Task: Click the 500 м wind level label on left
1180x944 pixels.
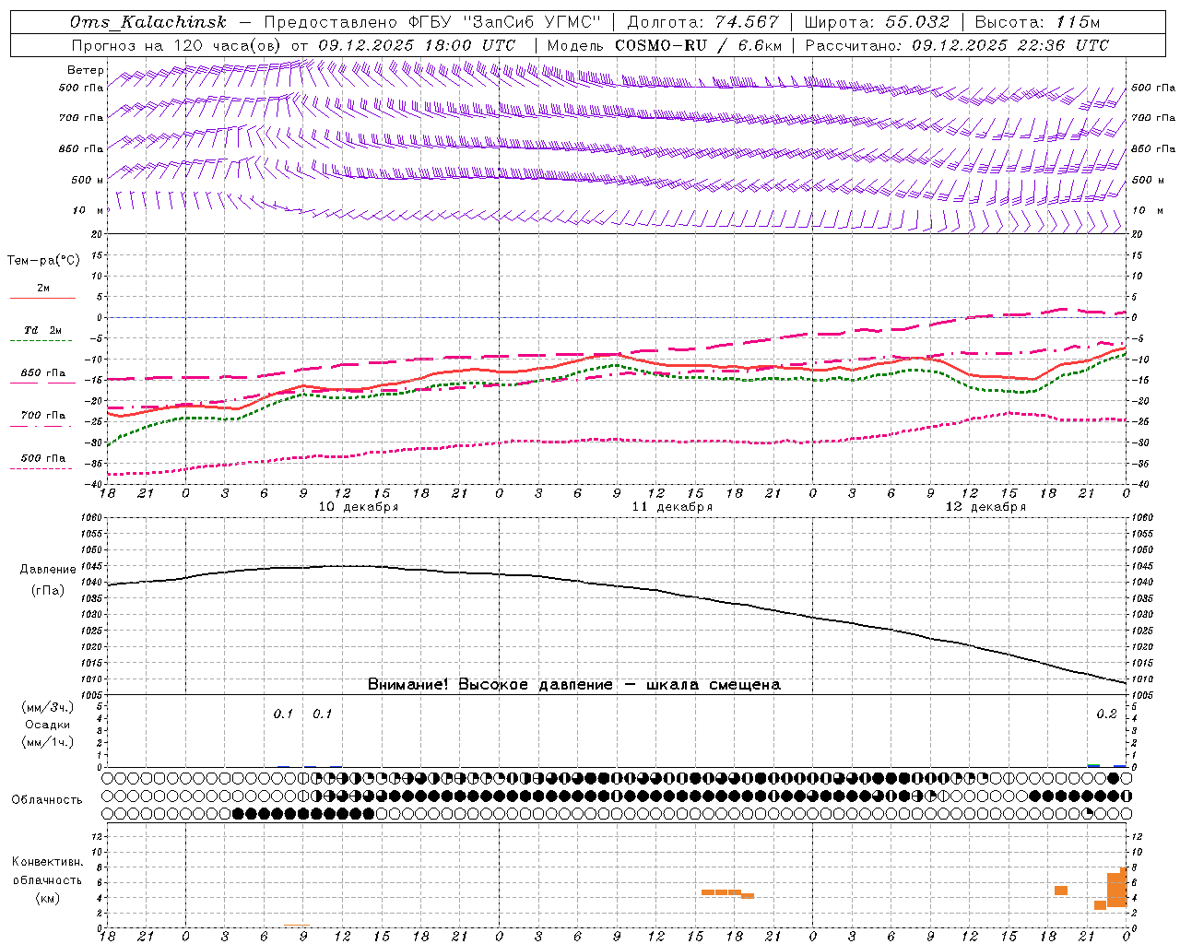Action: point(88,180)
